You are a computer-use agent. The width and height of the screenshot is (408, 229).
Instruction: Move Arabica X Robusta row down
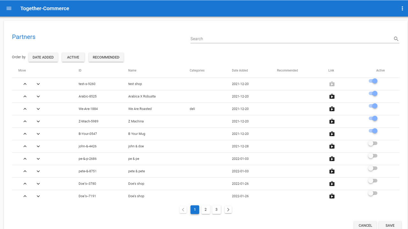38,96
